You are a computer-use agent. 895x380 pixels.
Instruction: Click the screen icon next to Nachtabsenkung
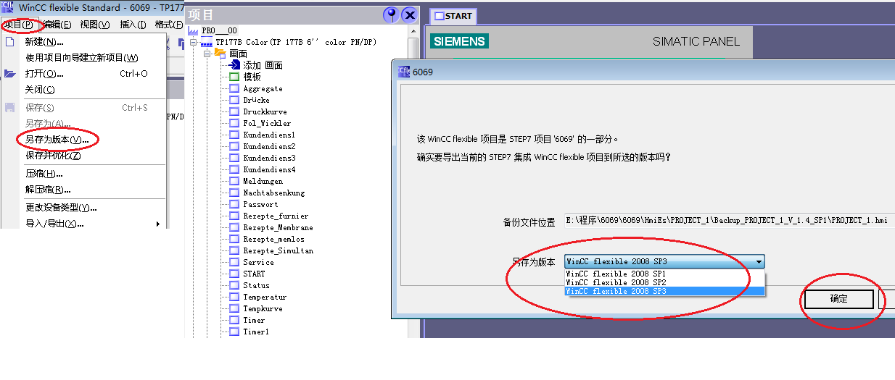(234, 193)
